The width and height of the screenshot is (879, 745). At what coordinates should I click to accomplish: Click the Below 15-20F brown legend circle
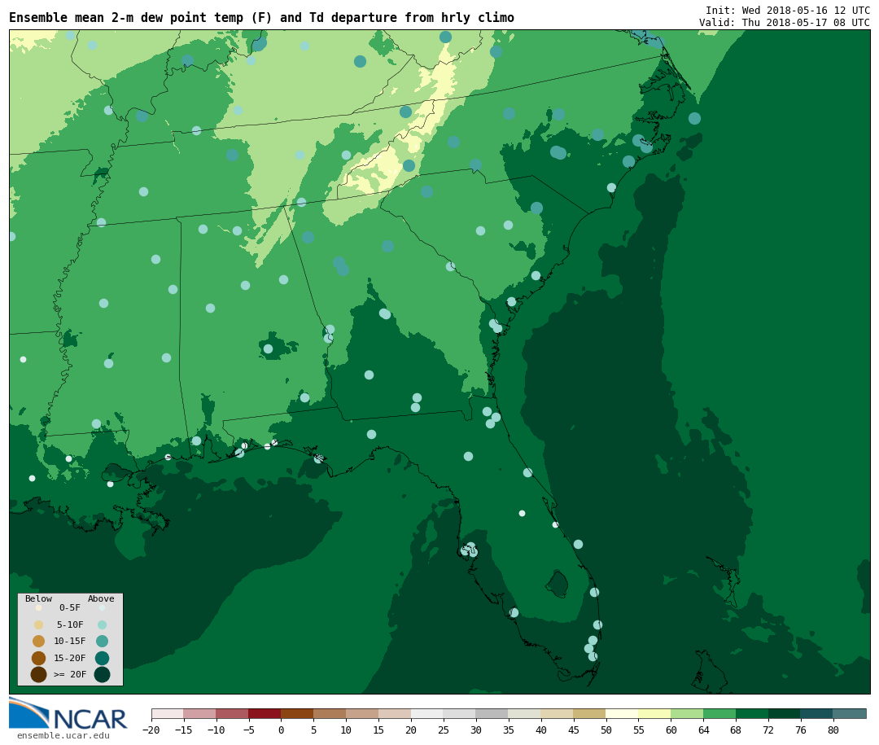tap(39, 658)
